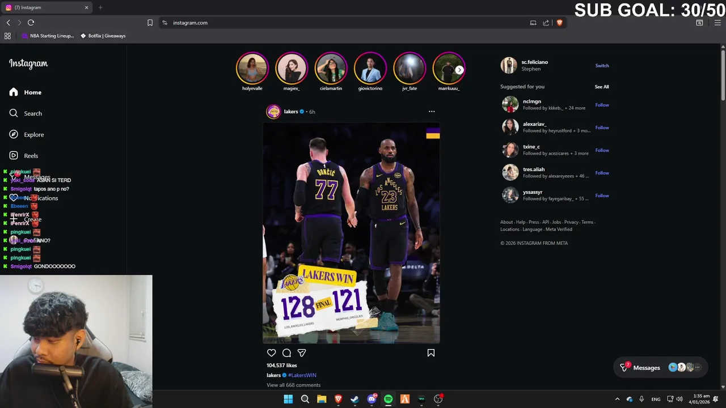Follow tres.aliah

click(x=602, y=173)
